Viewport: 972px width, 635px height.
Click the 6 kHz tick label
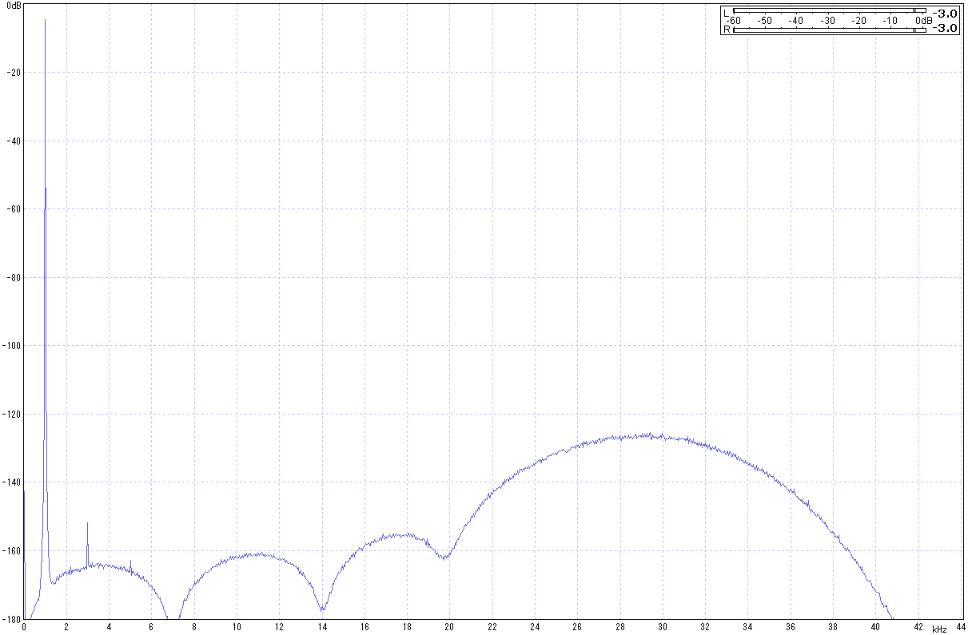click(x=152, y=628)
